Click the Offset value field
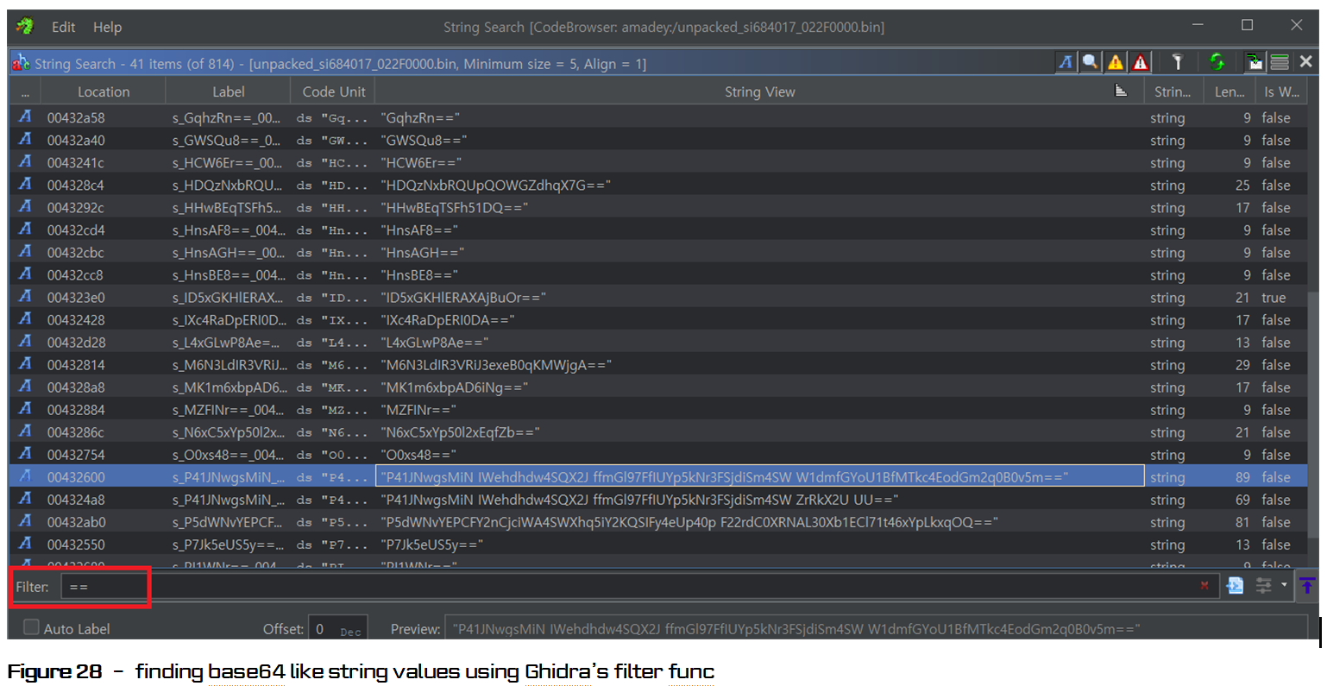This screenshot has height=686, width=1327. 338,629
